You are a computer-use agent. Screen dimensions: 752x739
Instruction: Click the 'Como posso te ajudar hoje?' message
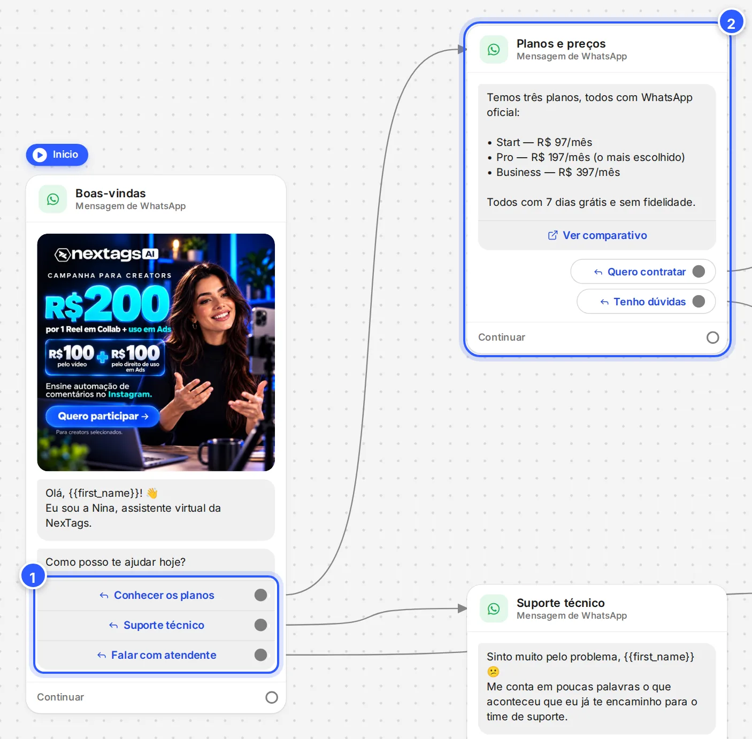(x=116, y=562)
